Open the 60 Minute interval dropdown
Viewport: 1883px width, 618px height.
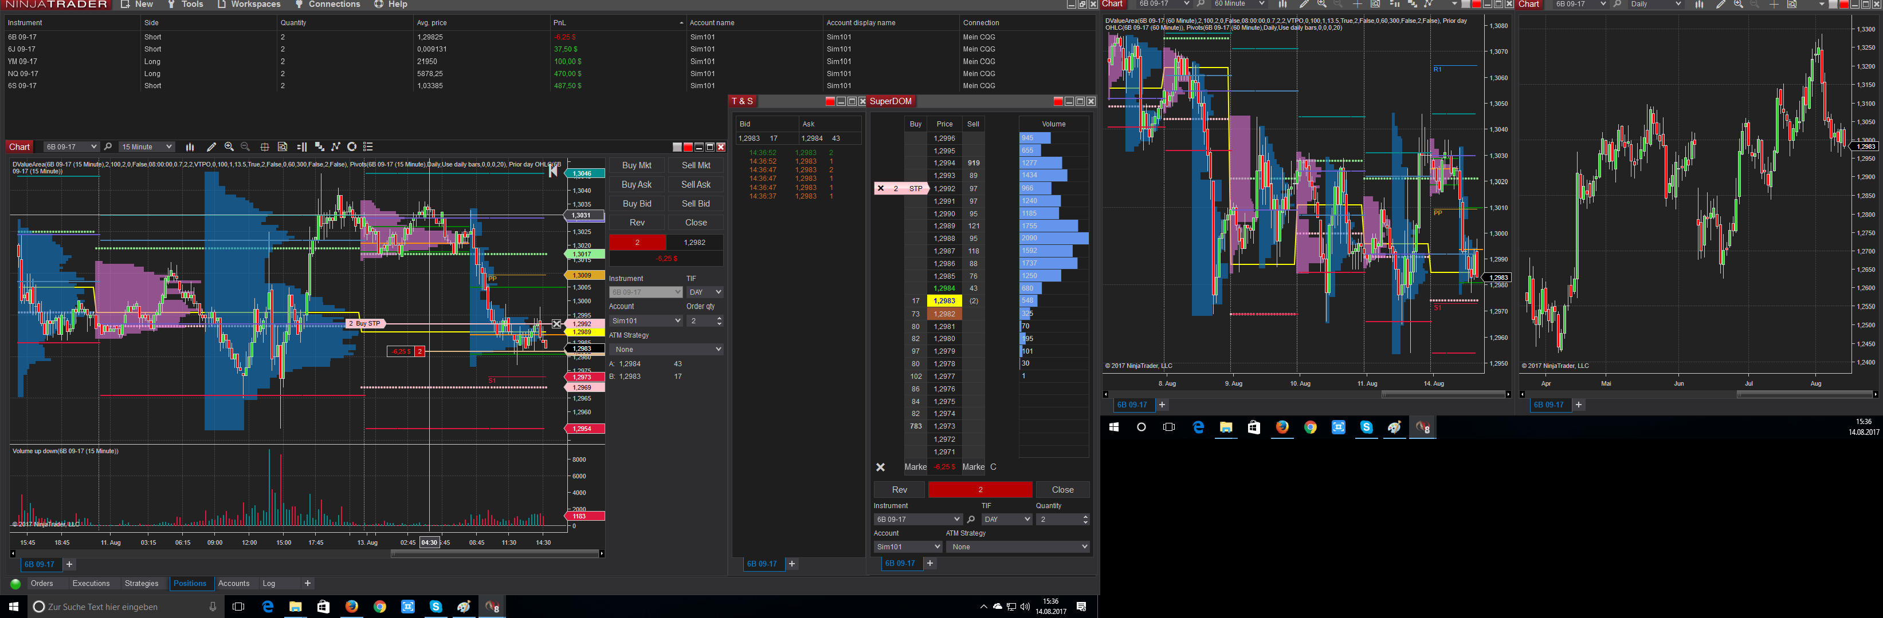click(1239, 5)
